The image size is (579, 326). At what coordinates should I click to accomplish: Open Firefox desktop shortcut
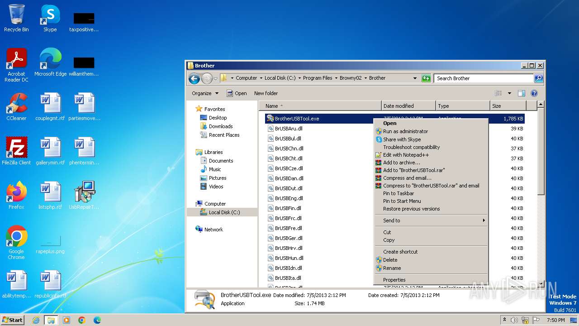pyautogui.click(x=16, y=196)
